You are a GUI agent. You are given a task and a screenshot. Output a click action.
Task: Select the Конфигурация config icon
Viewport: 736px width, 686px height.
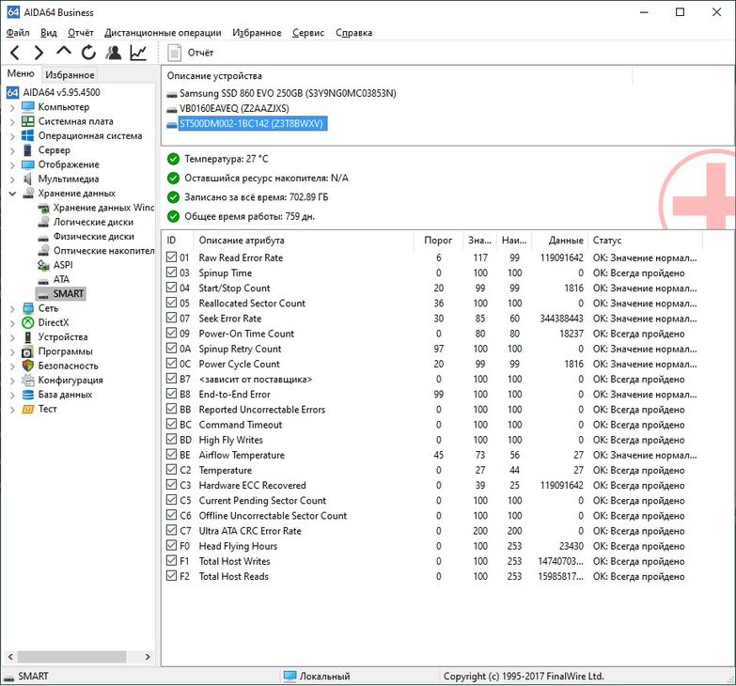pyautogui.click(x=28, y=380)
